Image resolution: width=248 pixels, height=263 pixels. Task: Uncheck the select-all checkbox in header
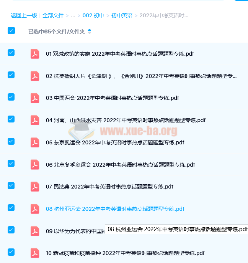click(x=11, y=31)
